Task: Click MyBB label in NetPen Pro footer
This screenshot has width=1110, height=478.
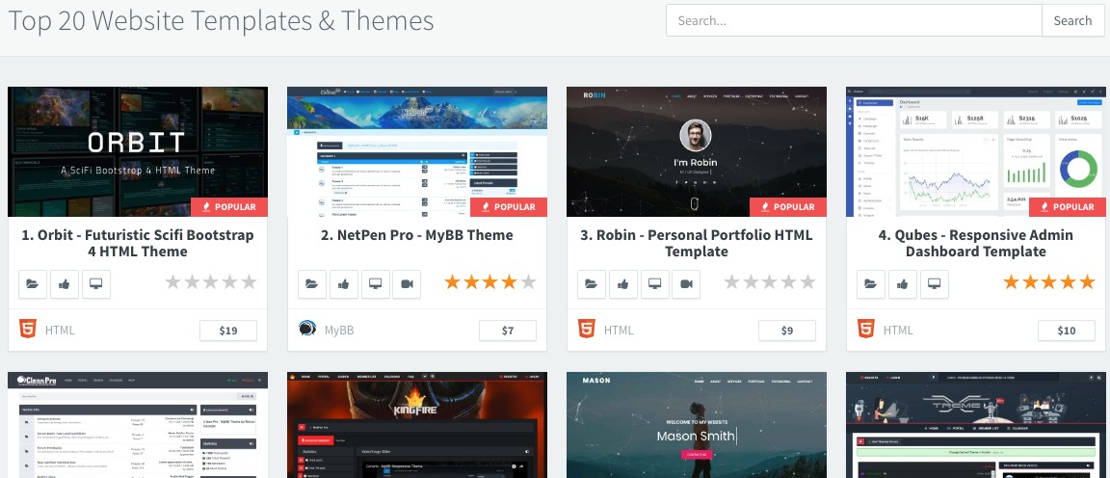Action: tap(339, 330)
